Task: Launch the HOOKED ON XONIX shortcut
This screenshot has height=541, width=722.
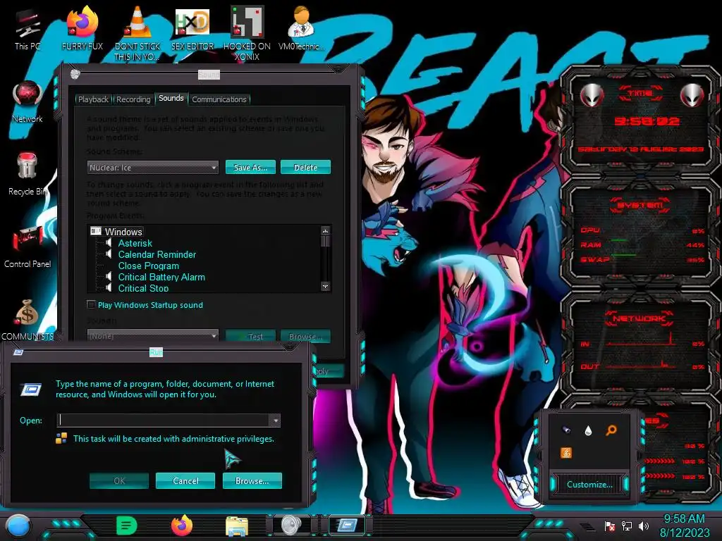Action: coord(247,33)
